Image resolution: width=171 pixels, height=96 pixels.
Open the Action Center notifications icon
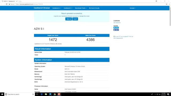pos(168,94)
